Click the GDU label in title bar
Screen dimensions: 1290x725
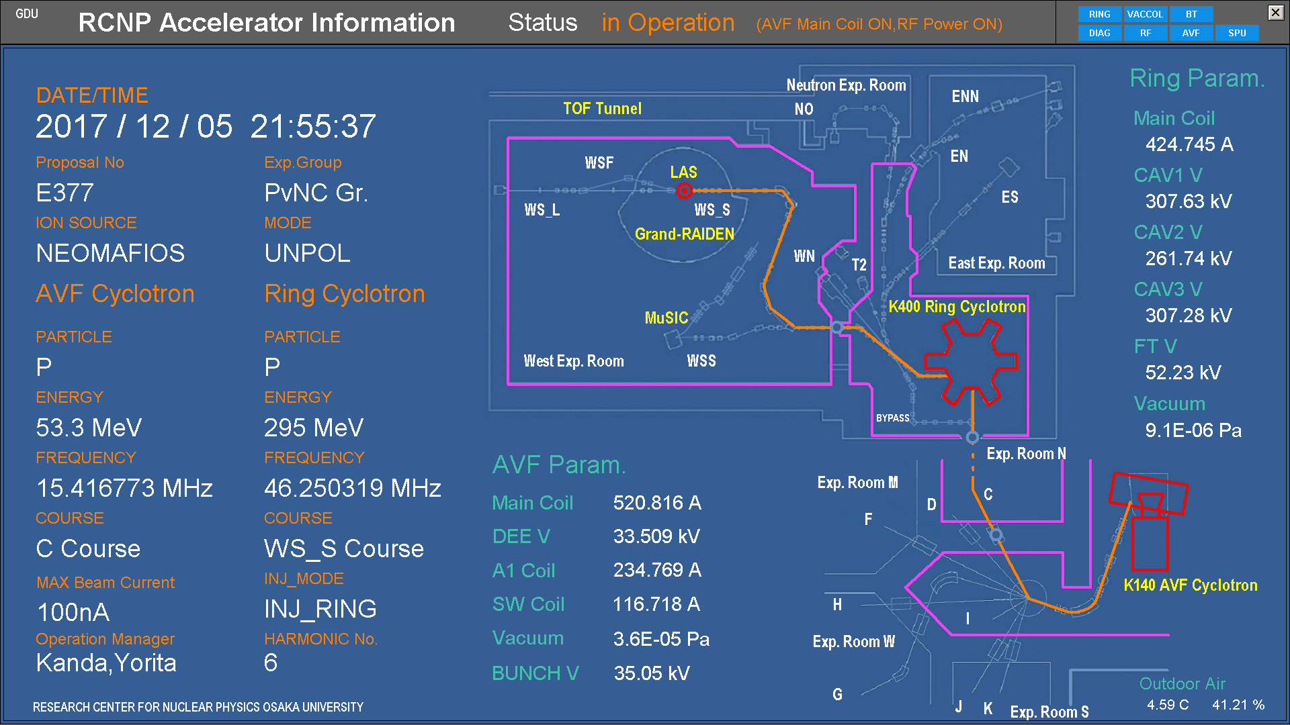point(27,14)
